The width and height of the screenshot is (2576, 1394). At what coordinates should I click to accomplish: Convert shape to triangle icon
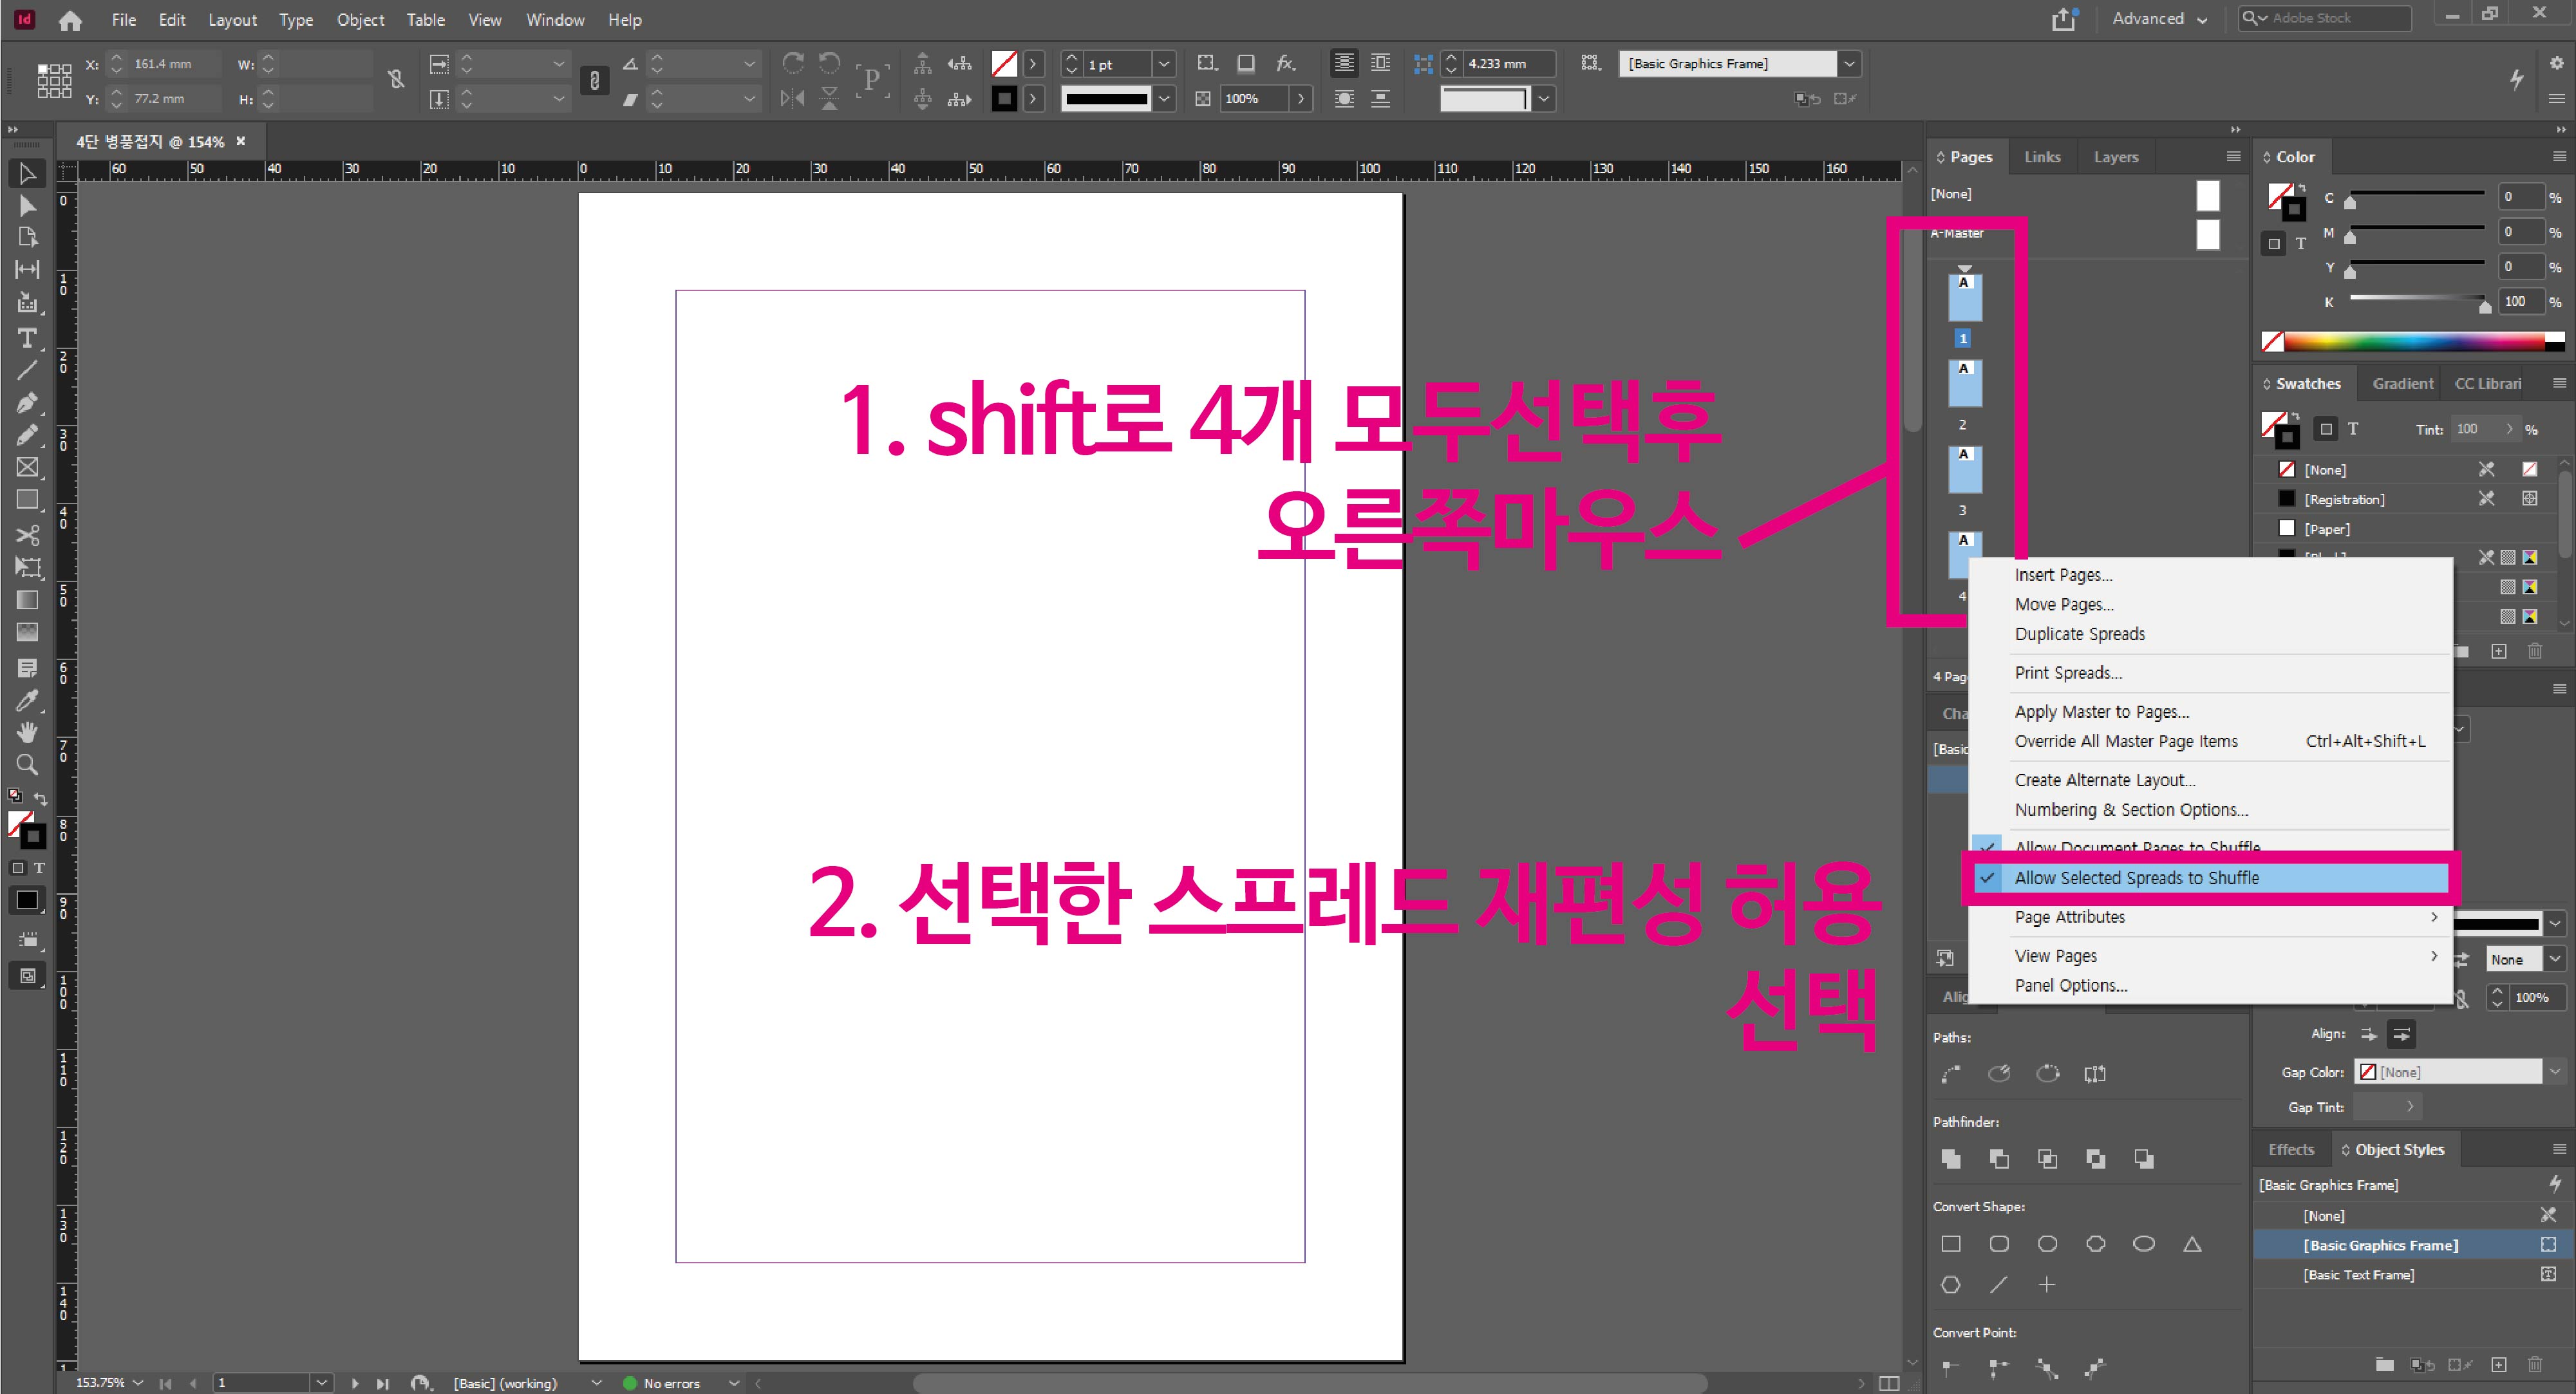2192,1243
